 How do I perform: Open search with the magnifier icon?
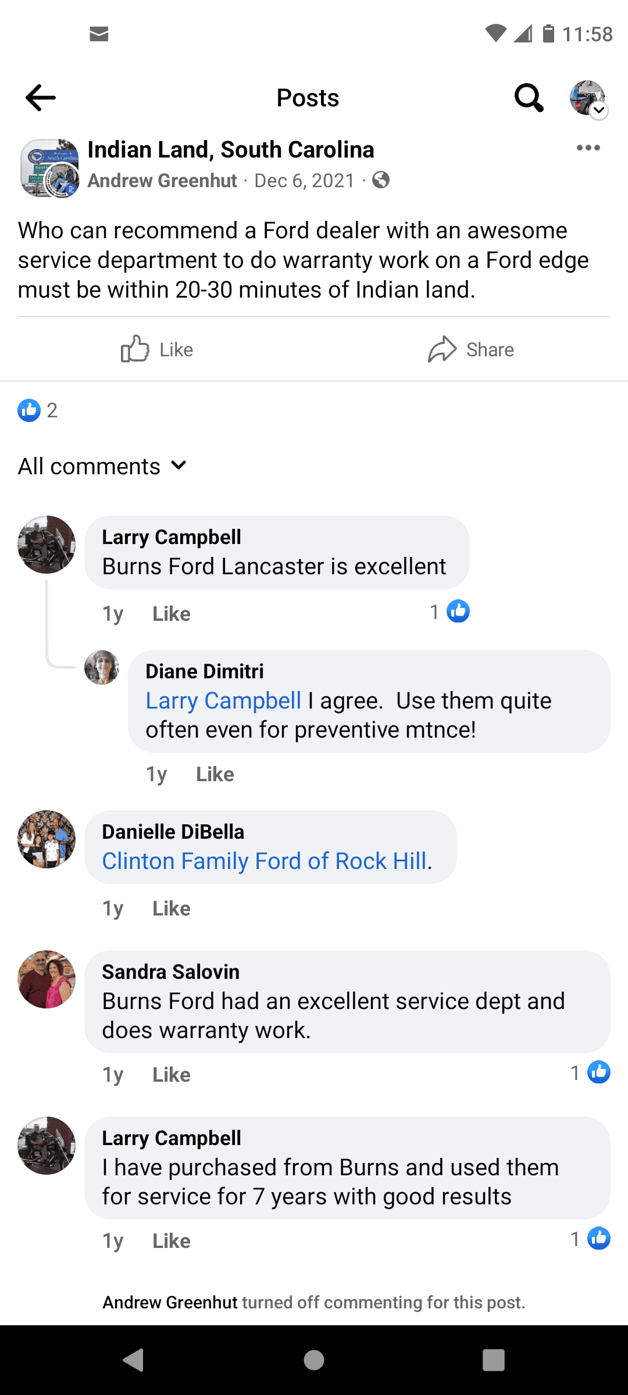pos(529,98)
